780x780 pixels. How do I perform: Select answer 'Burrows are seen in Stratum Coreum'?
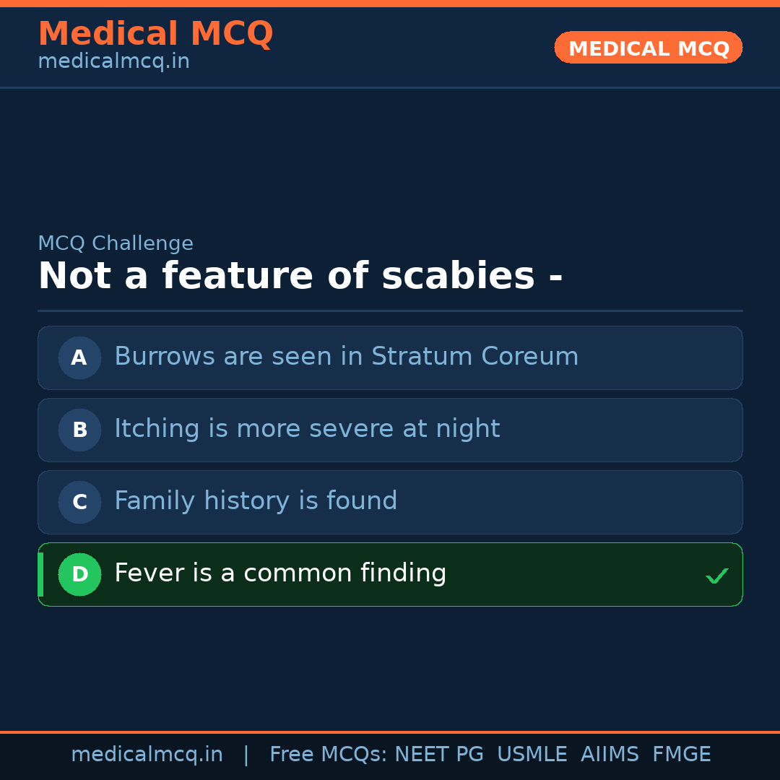tap(346, 357)
